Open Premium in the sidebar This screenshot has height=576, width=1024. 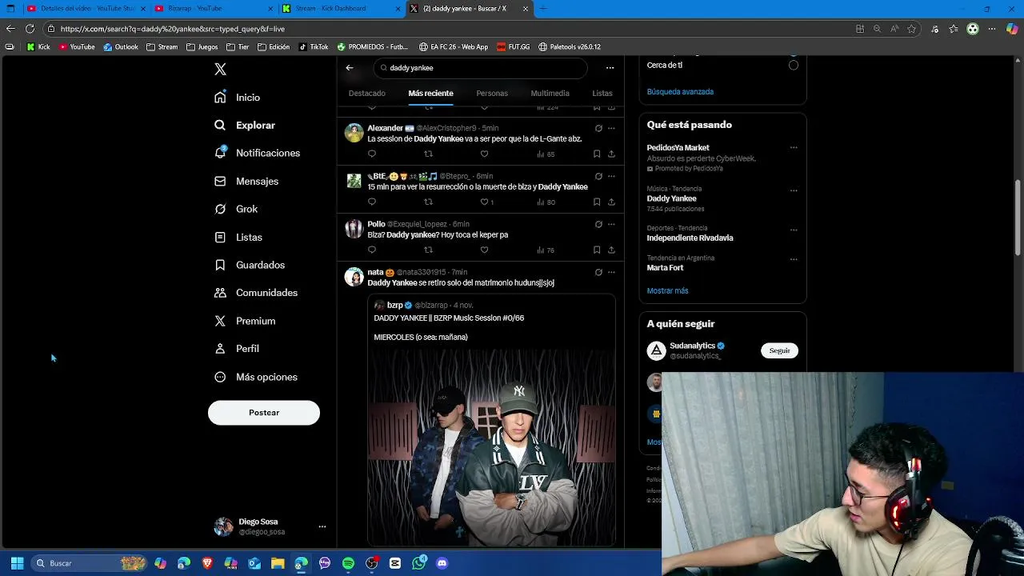click(x=245, y=321)
